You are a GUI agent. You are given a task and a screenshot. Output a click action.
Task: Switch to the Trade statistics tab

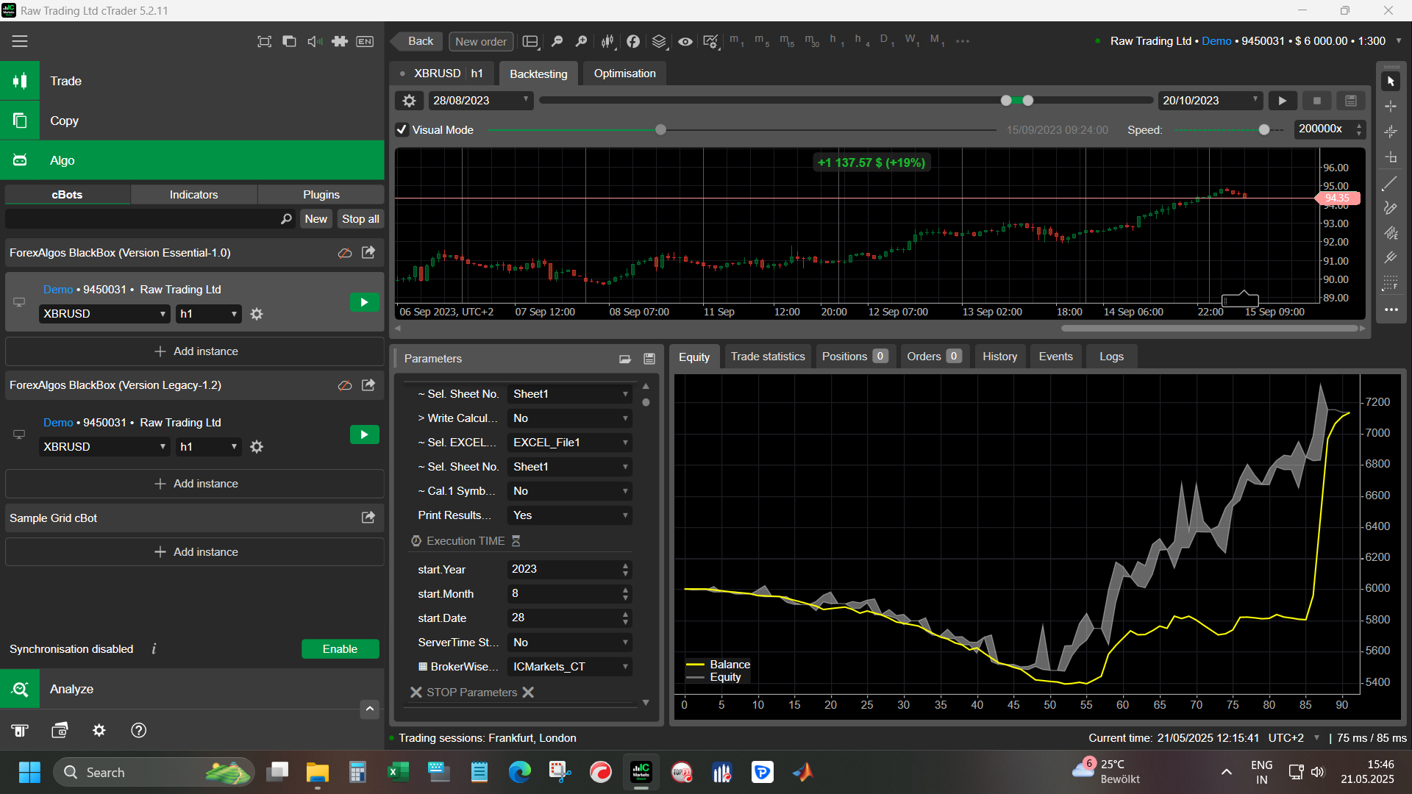[x=767, y=357]
